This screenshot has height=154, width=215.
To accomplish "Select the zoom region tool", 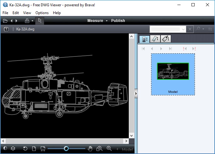I will click(x=99, y=148).
